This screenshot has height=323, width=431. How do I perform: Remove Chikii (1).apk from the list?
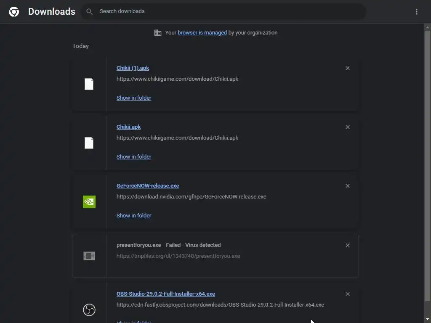tap(347, 68)
